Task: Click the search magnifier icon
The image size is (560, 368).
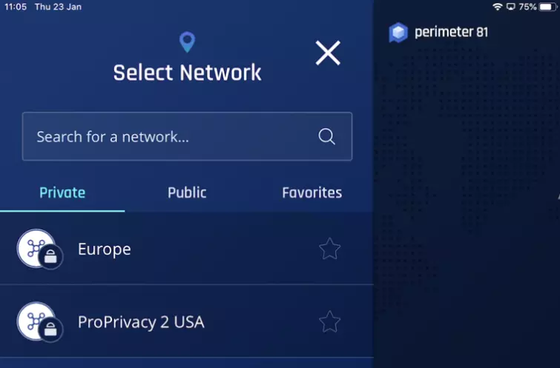Action: click(x=326, y=136)
